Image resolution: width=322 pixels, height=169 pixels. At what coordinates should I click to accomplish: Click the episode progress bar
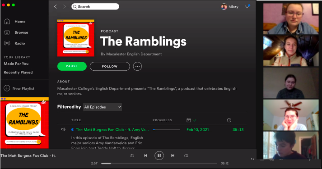pos(166,130)
